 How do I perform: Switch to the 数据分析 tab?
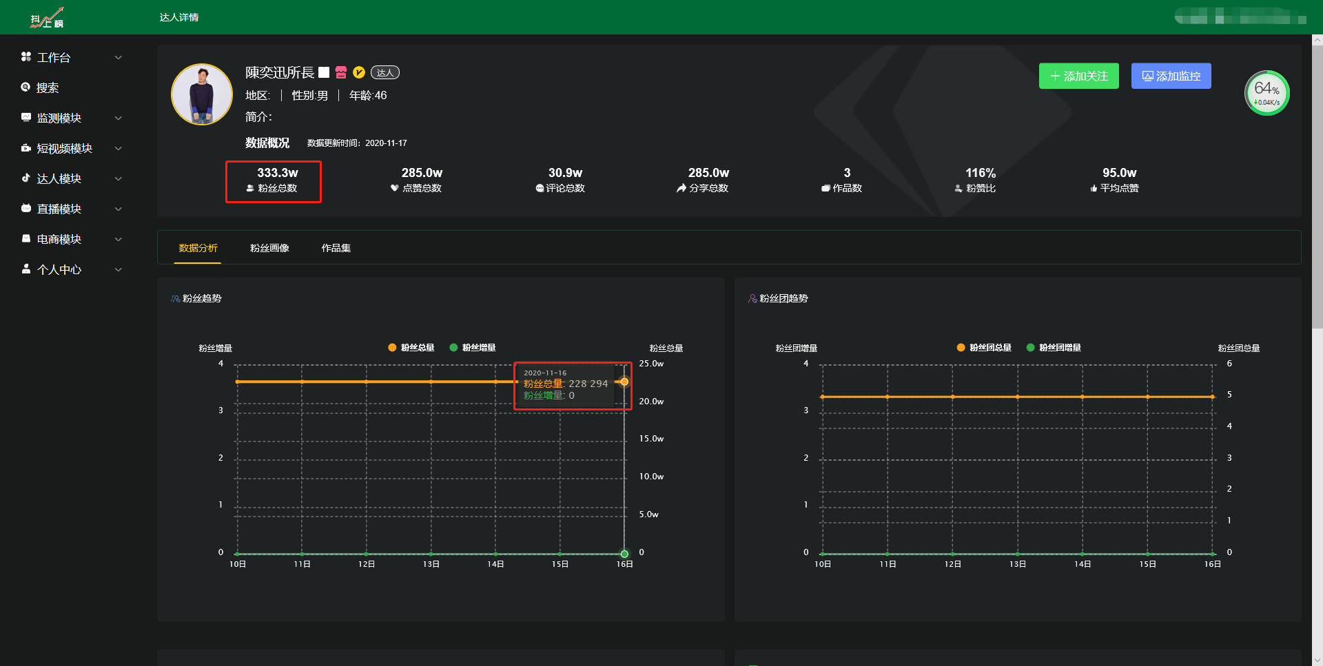tap(198, 248)
